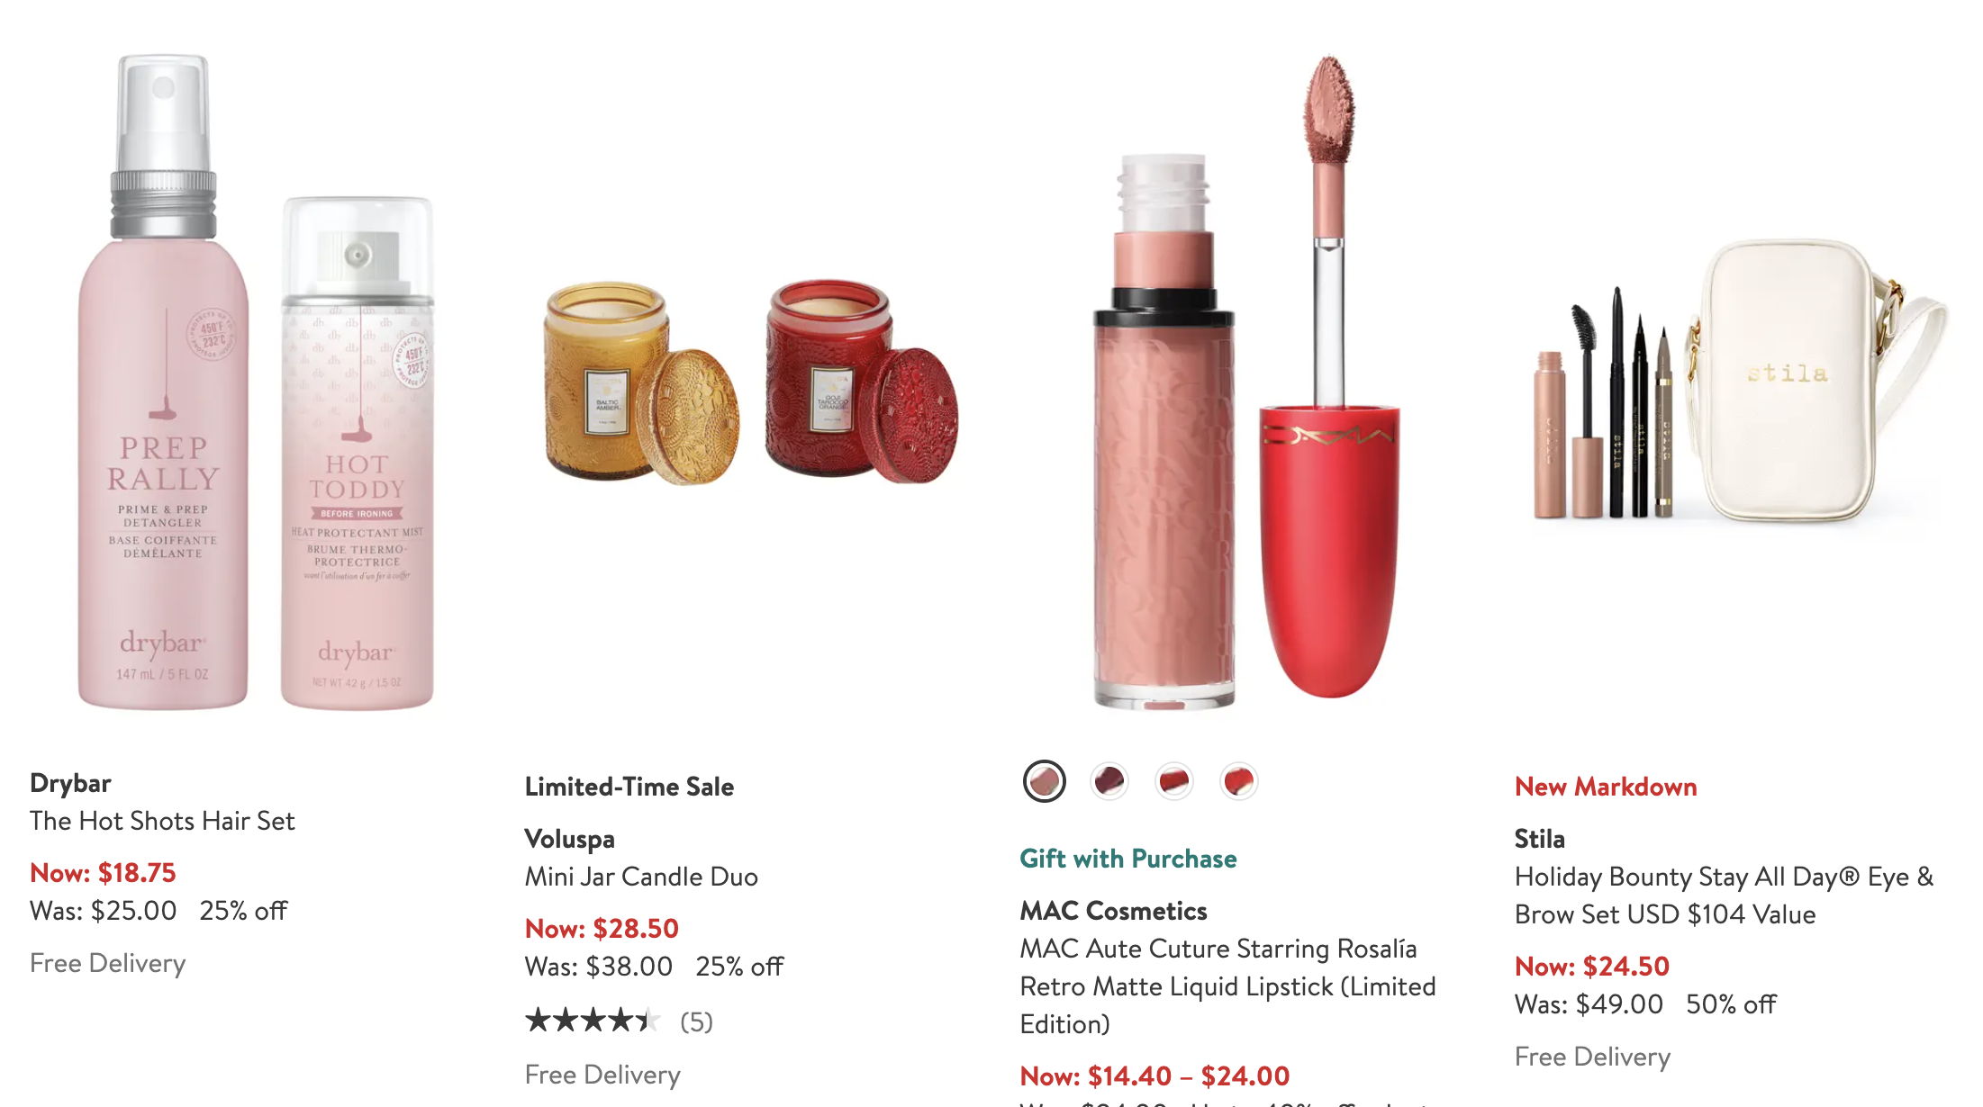Screen dimensions: 1983x1107
Task: Click the Mini Jar Candle Duo title
Action: point(641,877)
